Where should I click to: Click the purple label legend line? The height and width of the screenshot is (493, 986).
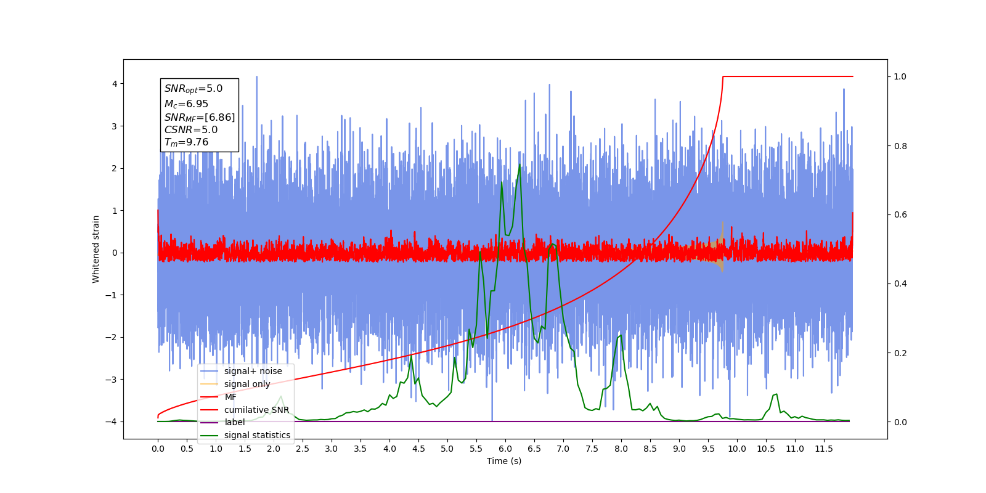(x=210, y=423)
